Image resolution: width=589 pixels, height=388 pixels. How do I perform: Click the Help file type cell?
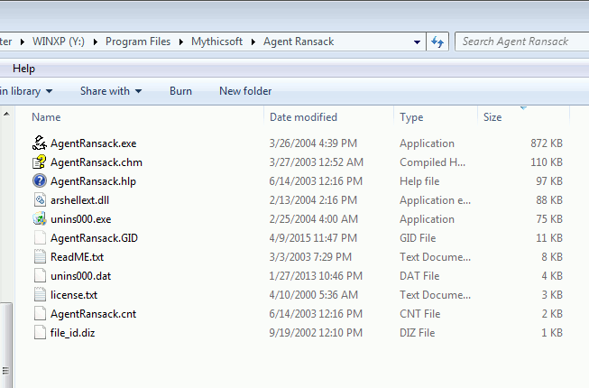tap(419, 181)
